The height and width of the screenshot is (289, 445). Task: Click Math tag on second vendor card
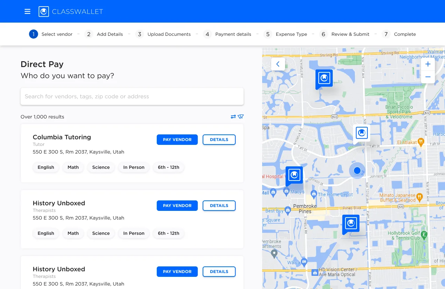pyautogui.click(x=73, y=233)
